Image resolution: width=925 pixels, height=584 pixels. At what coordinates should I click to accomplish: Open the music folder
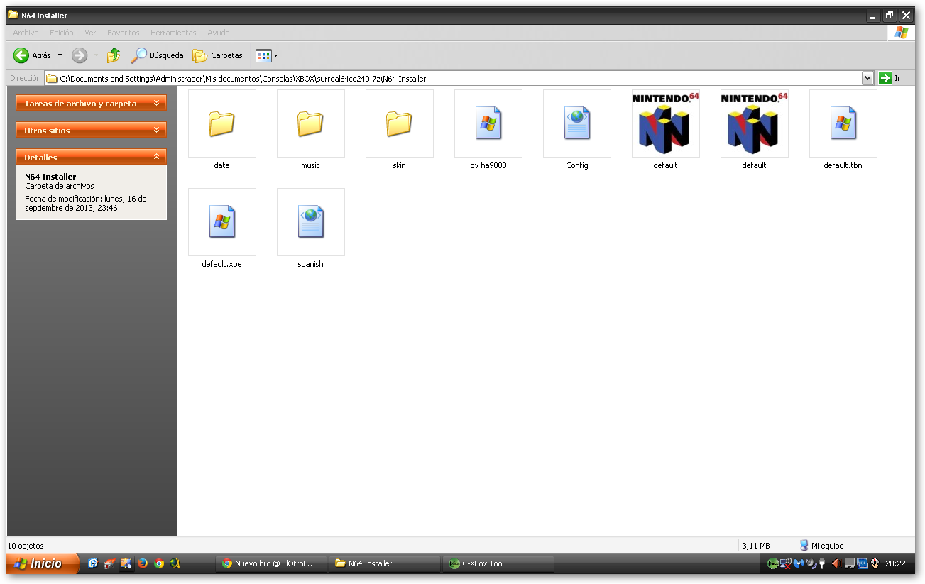click(310, 124)
